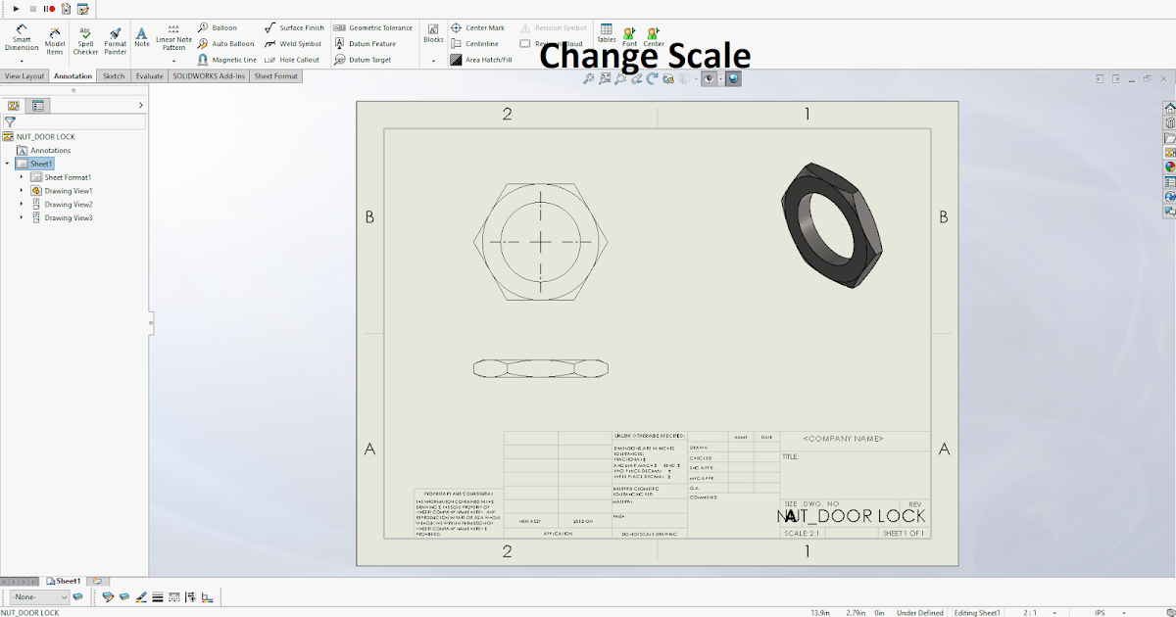Toggle the View Settings sphere icon

[732, 78]
